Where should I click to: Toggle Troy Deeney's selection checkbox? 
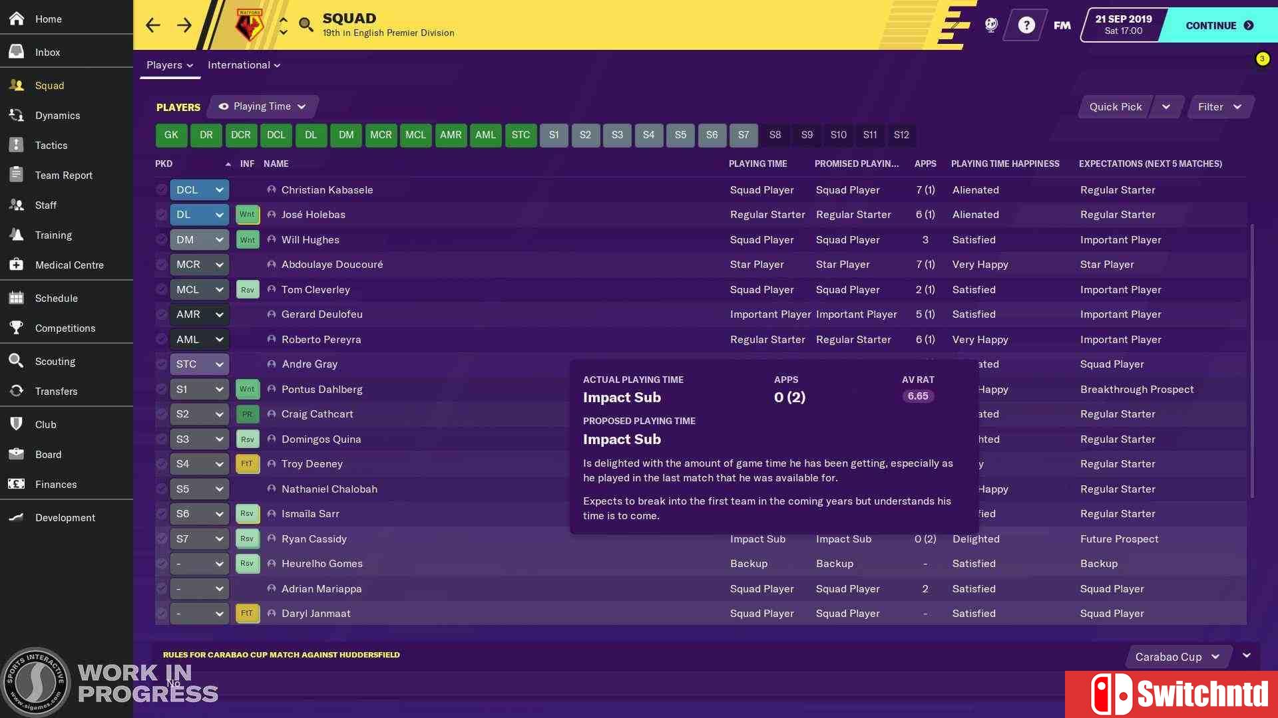pyautogui.click(x=161, y=463)
